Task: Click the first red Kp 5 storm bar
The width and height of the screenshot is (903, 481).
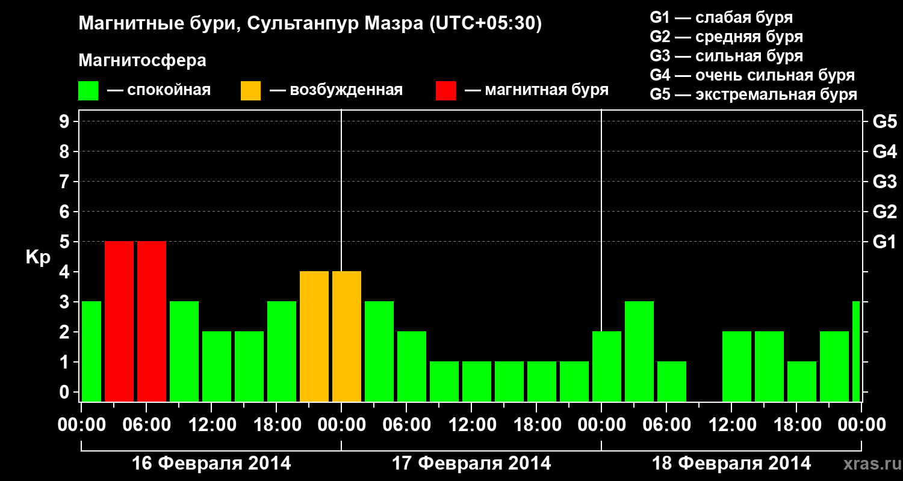Action: 119,321
